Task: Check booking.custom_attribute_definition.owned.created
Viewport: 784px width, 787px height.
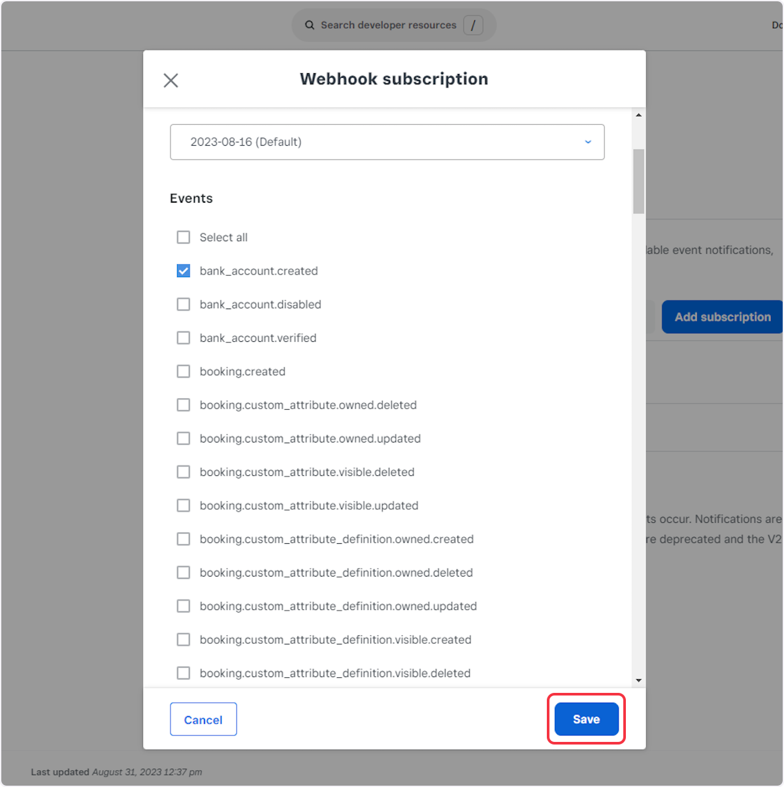Action: coord(184,539)
